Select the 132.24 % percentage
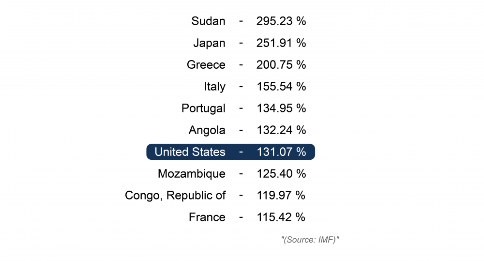The width and height of the screenshot is (484, 261). [x=281, y=130]
